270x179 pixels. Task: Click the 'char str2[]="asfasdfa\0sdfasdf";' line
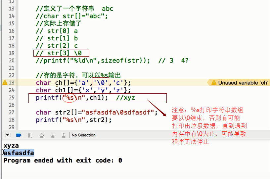pos(97,112)
